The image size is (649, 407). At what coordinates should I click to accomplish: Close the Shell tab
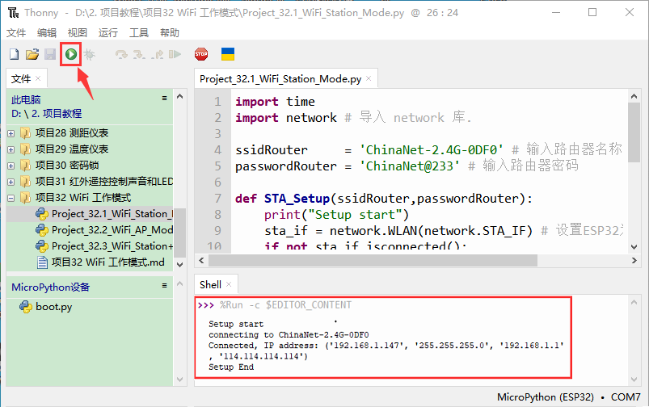pos(230,284)
